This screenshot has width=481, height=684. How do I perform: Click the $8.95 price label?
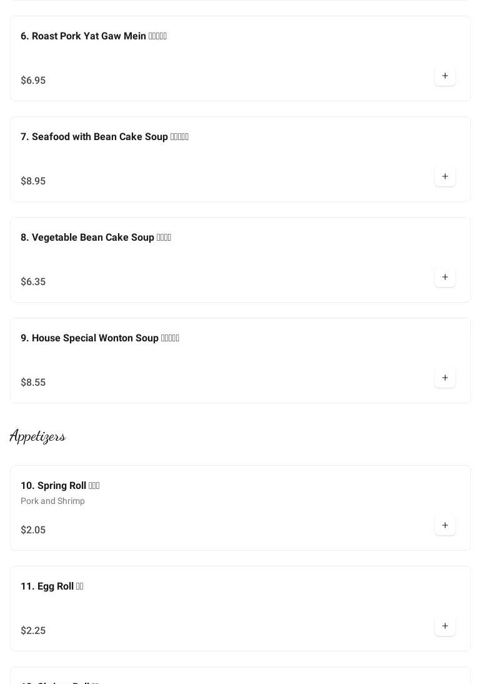point(33,181)
